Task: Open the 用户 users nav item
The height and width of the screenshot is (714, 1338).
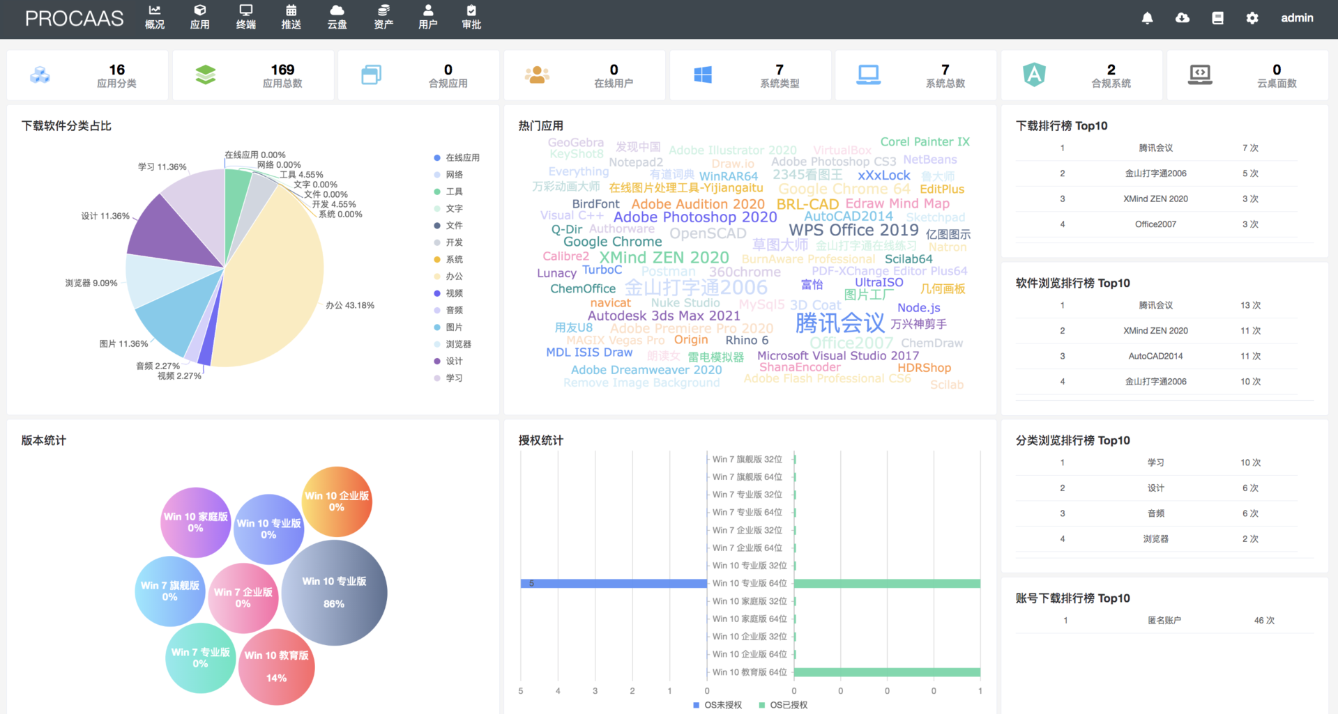Action: click(428, 17)
